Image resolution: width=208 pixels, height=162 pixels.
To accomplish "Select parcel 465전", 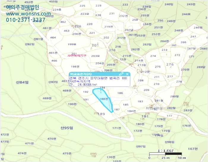I will tap(53, 53).
